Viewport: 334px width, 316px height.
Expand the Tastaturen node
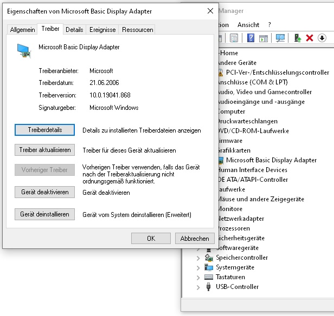tap(198, 278)
